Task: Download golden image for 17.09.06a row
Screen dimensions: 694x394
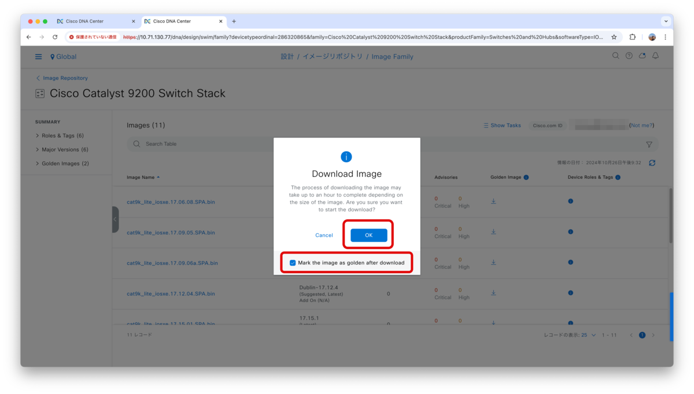Action: pyautogui.click(x=493, y=262)
